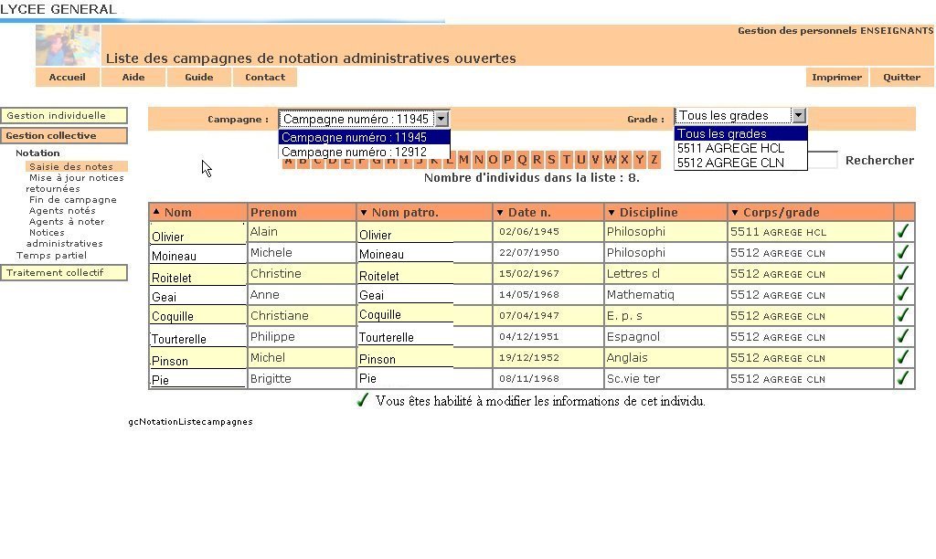Click the Tourterelle name field
The width and height of the screenshot is (936, 559).
pyautogui.click(x=197, y=339)
